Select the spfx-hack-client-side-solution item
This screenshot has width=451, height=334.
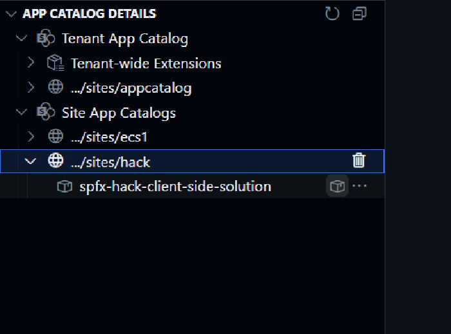pyautogui.click(x=175, y=187)
